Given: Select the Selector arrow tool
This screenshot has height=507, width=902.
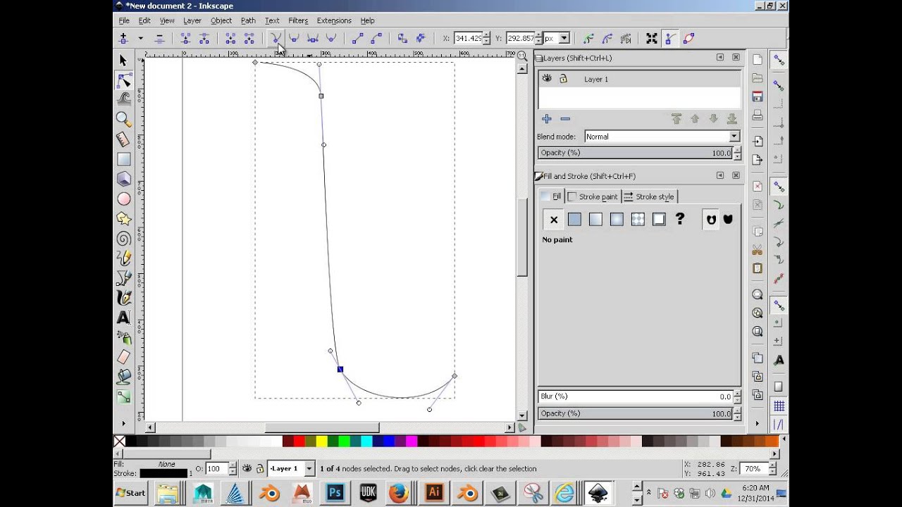Looking at the screenshot, I should 124,61.
